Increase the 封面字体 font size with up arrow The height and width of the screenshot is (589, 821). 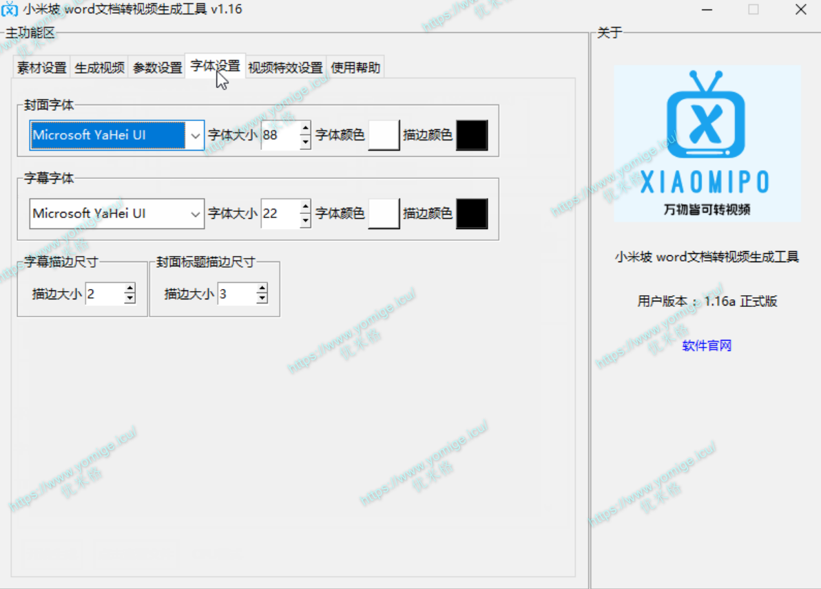click(x=306, y=129)
